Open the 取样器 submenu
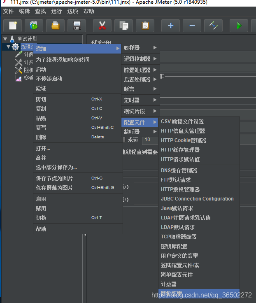Screen dimensions: 256x303 [140, 48]
